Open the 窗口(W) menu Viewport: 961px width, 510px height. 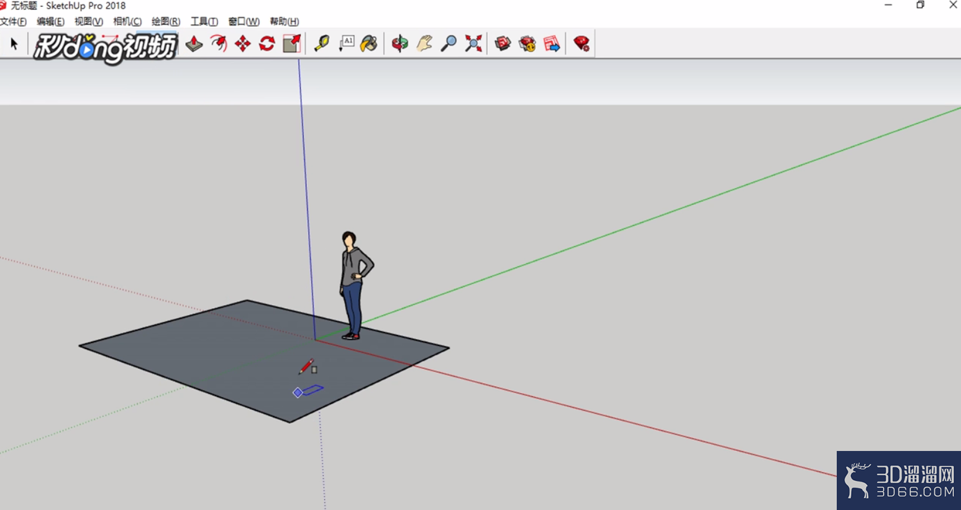(x=244, y=21)
